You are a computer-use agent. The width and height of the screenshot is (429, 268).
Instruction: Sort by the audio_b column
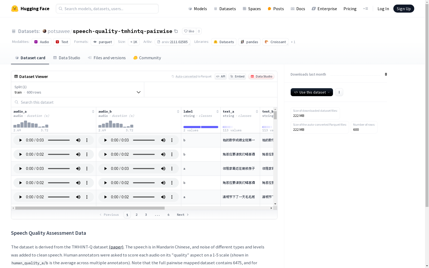(x=178, y=111)
